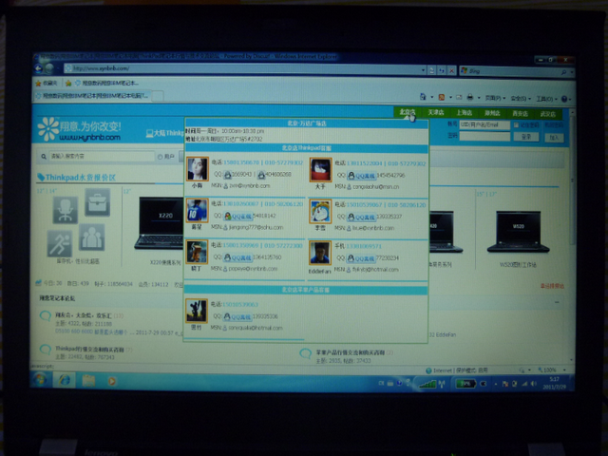Click EddieFan's avatar picture

point(320,252)
